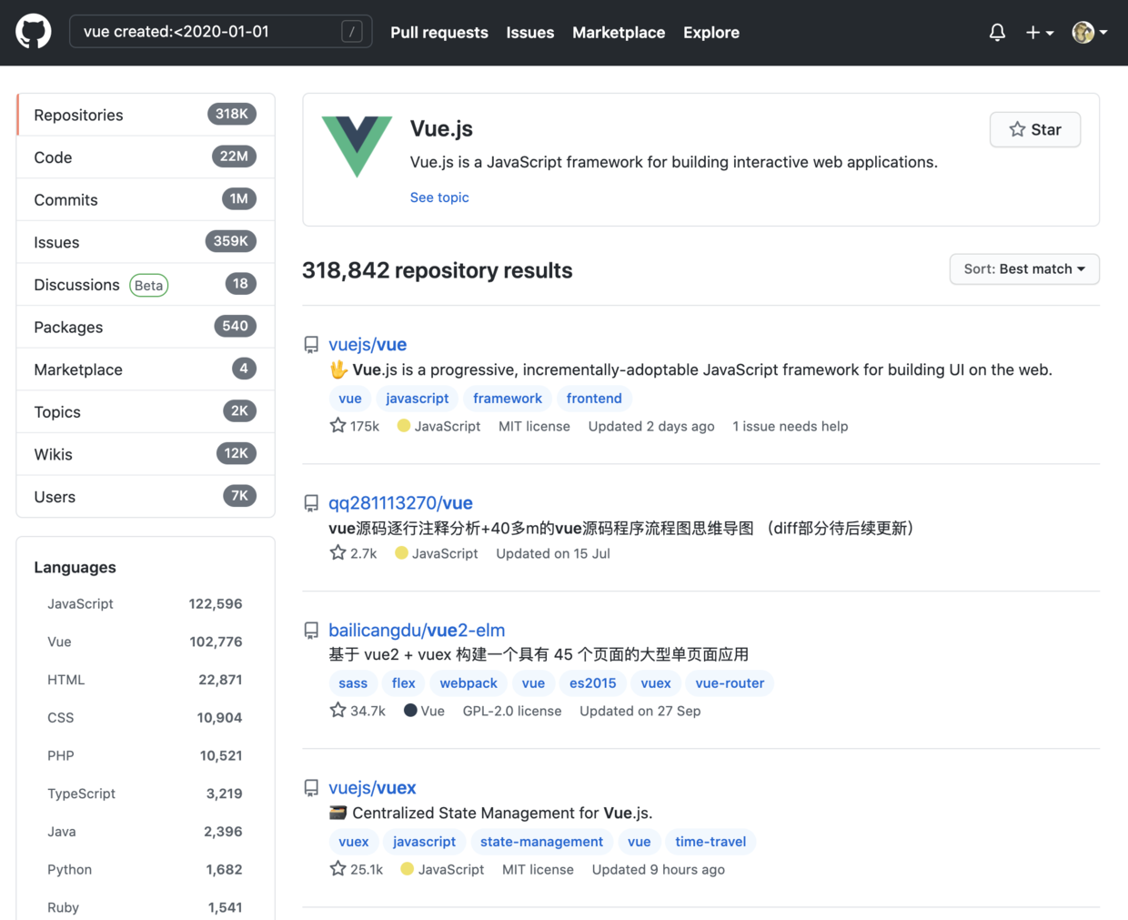
Task: Select Marketplace in the top navigation
Action: click(619, 32)
